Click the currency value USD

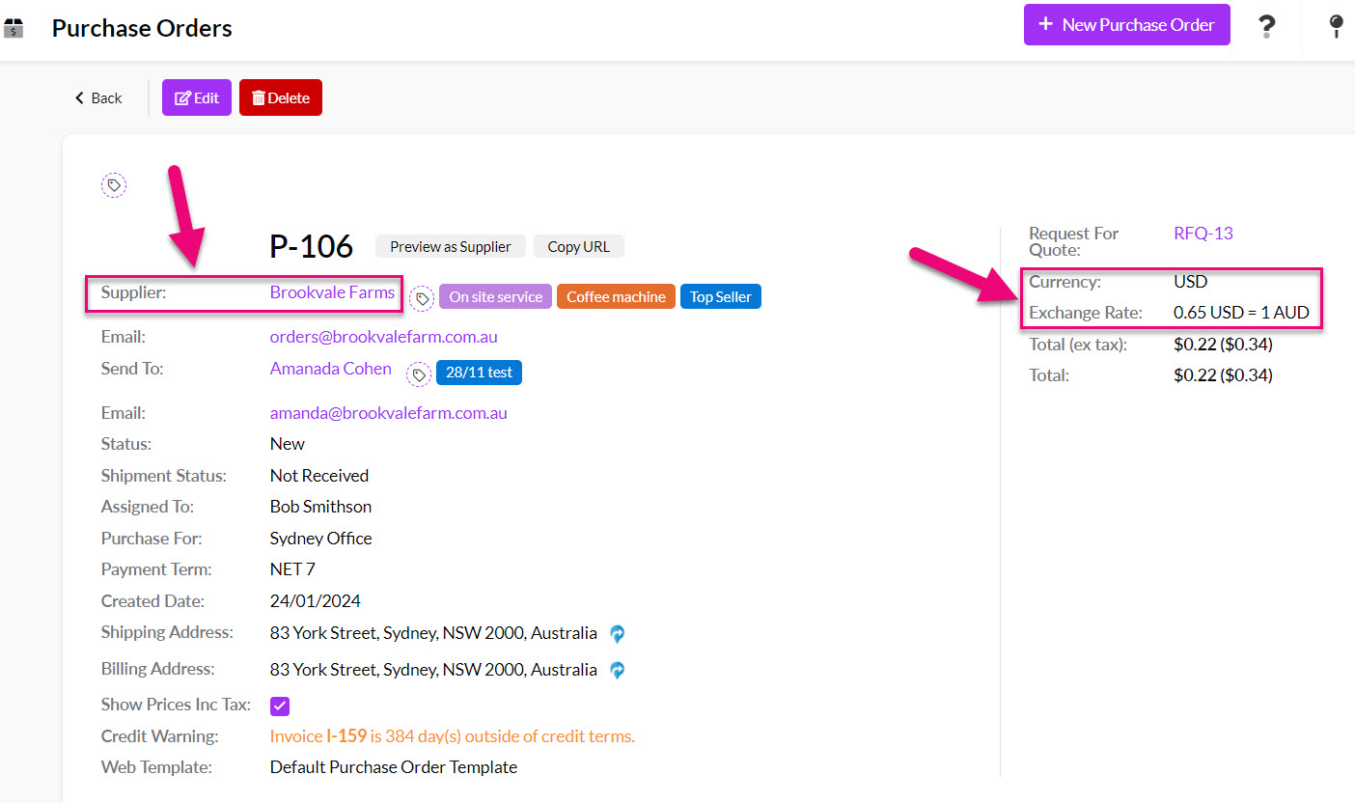1191,282
